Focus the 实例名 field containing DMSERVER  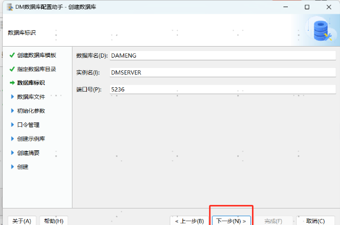[x=222, y=72]
